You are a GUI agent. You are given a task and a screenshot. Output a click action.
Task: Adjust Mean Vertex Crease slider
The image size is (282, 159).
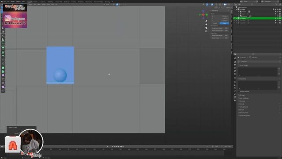point(219,30)
